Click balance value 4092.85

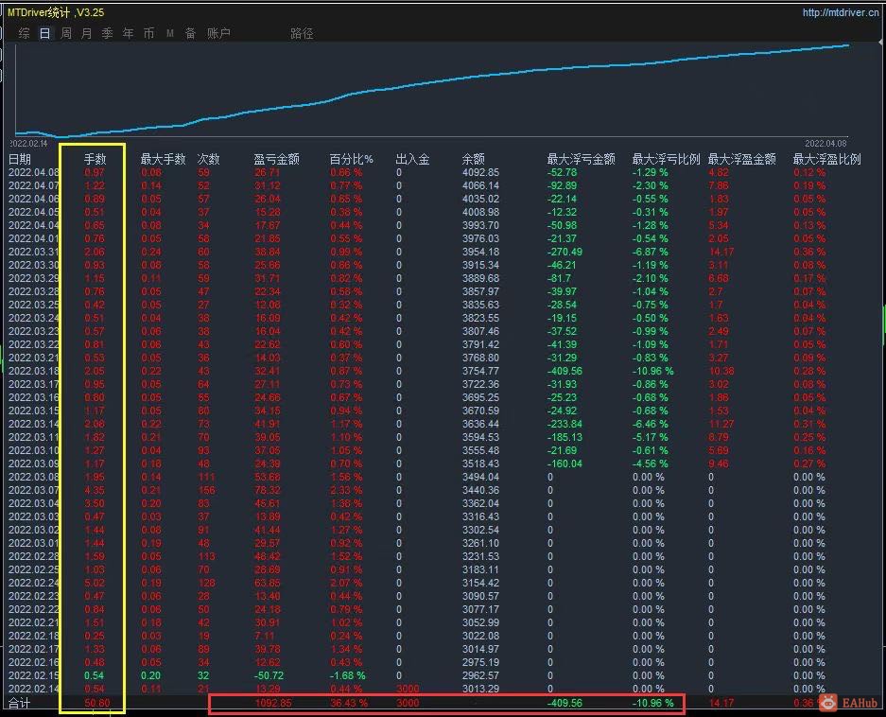tap(481, 172)
